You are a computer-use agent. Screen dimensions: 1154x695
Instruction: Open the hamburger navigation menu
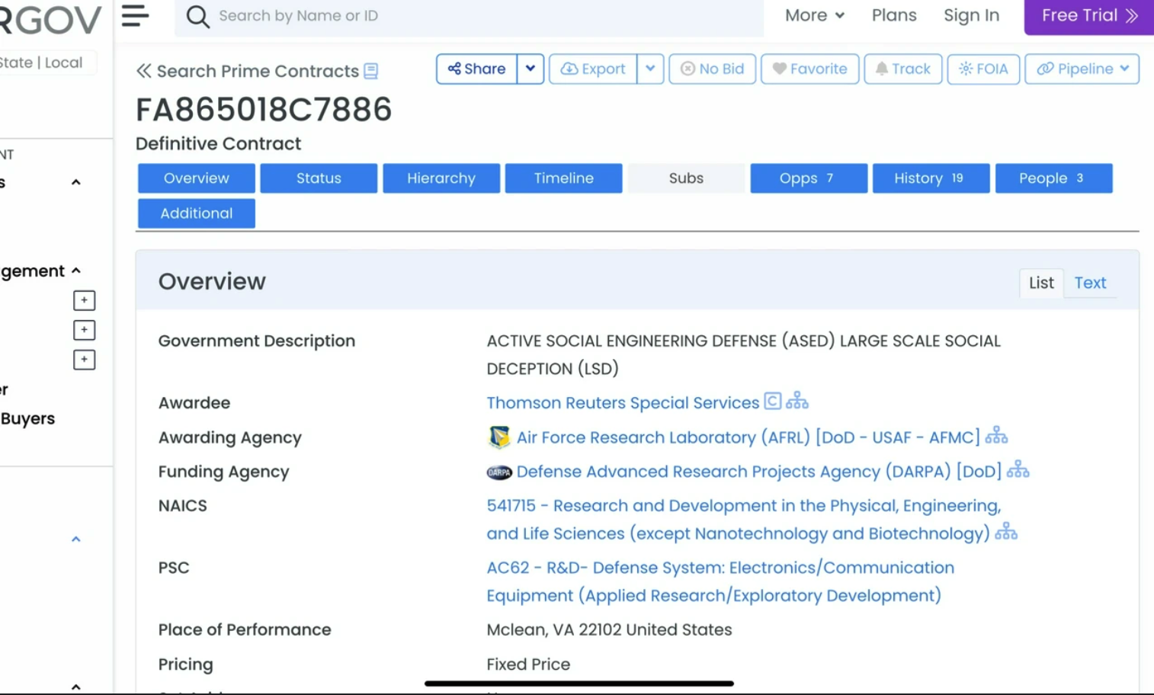tap(135, 15)
